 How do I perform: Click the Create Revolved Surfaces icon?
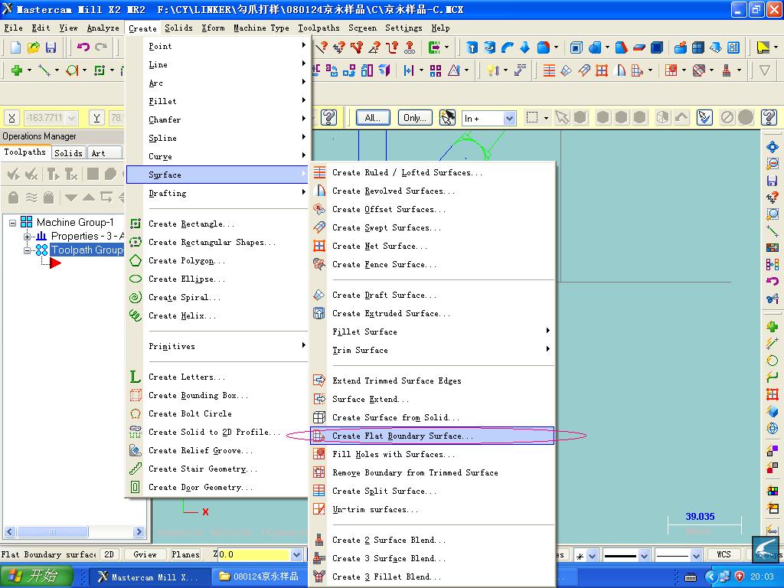coord(319,191)
